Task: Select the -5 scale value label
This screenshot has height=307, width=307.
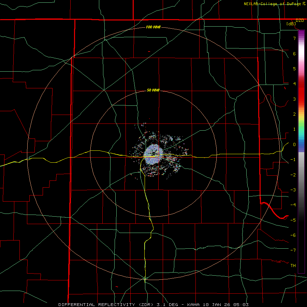Action: (293, 220)
